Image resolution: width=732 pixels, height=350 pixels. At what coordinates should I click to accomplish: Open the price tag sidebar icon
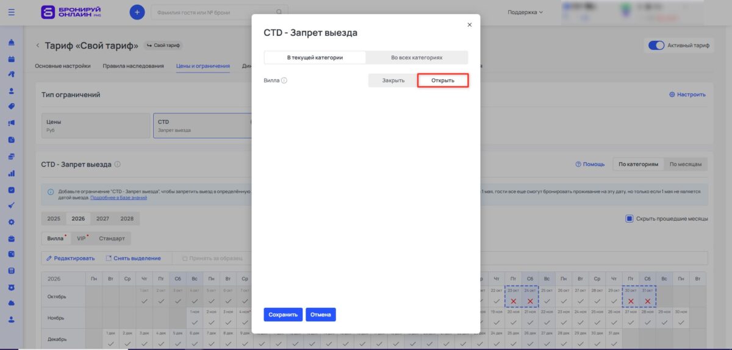coord(12,107)
